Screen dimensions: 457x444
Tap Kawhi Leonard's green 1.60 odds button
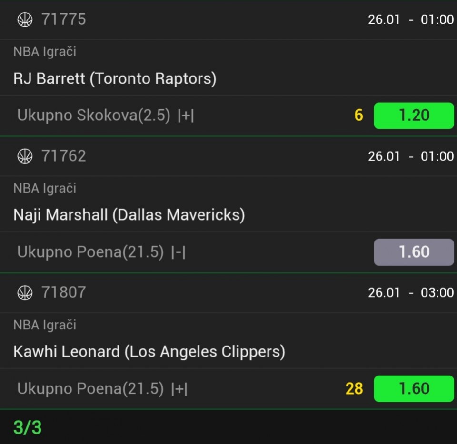pyautogui.click(x=414, y=389)
